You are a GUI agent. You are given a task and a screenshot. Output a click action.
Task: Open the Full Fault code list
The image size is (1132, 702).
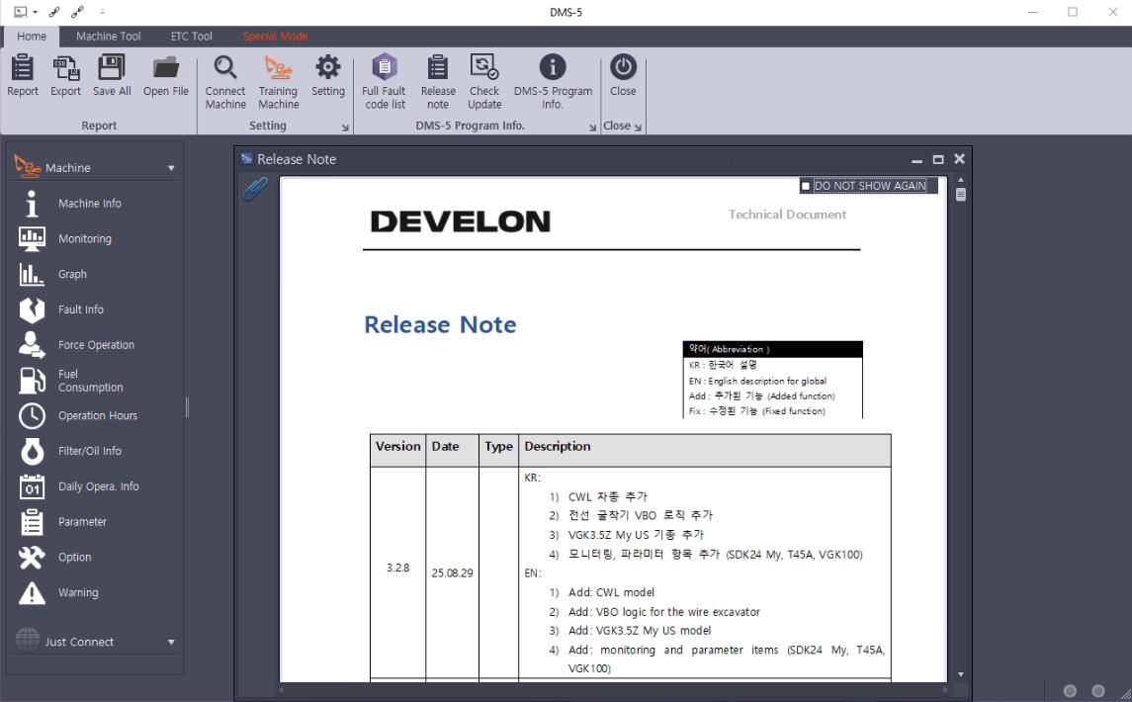click(384, 68)
